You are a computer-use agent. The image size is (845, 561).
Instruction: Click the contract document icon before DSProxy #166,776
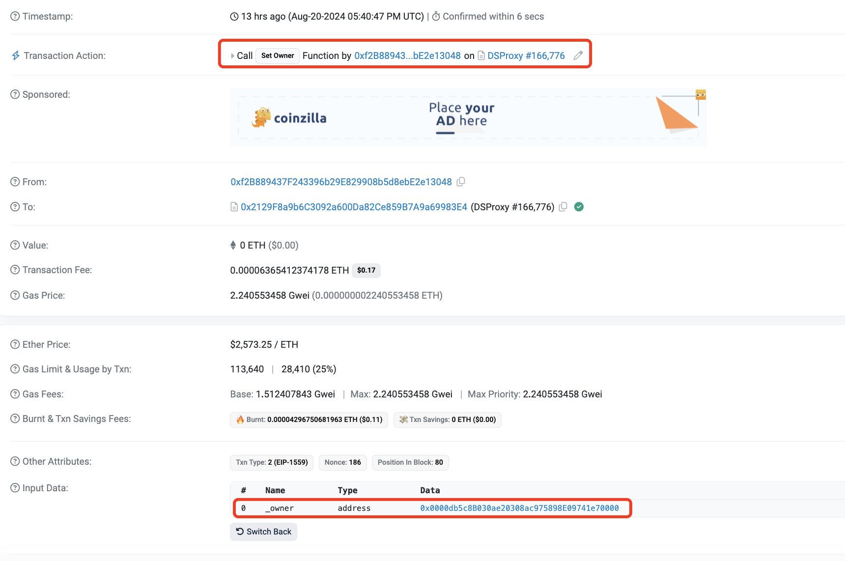coord(481,56)
